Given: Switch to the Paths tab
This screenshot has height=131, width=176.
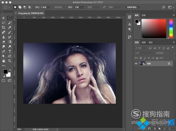Looking at the screenshot, I should [151, 42].
